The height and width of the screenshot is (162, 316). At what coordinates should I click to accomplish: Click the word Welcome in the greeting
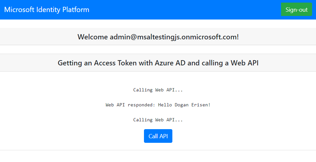[x=92, y=37]
